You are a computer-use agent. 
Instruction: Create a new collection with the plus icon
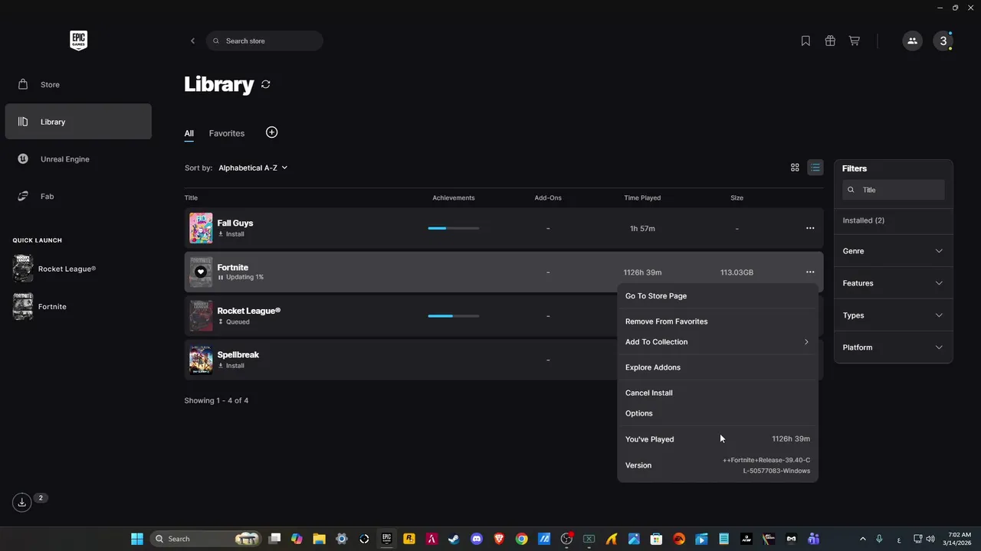click(271, 132)
